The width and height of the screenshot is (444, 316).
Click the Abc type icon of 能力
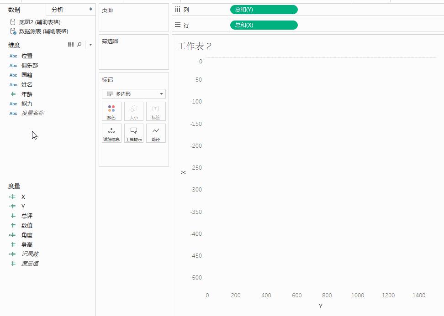click(13, 104)
